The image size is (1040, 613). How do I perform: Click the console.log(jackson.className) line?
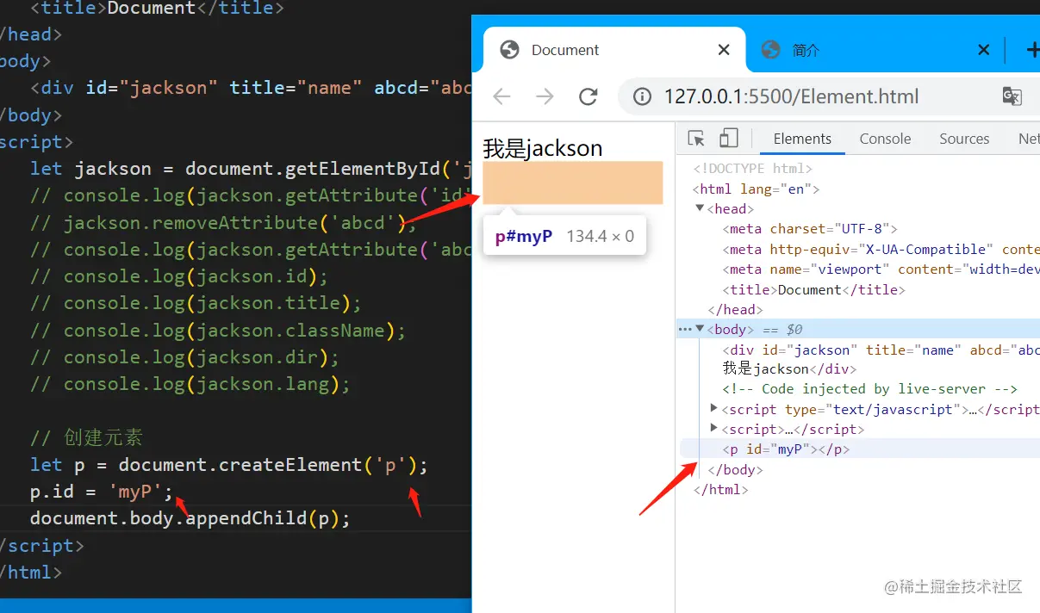pos(218,331)
